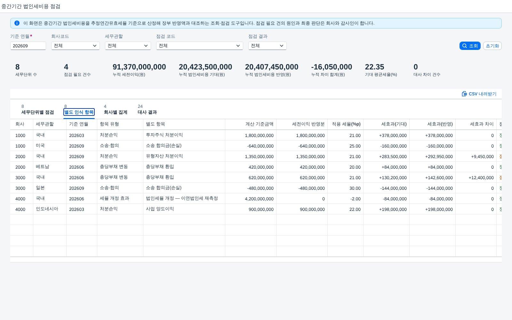Open the 회사코드 dropdown
This screenshot has width=512, height=320.
pos(76,46)
